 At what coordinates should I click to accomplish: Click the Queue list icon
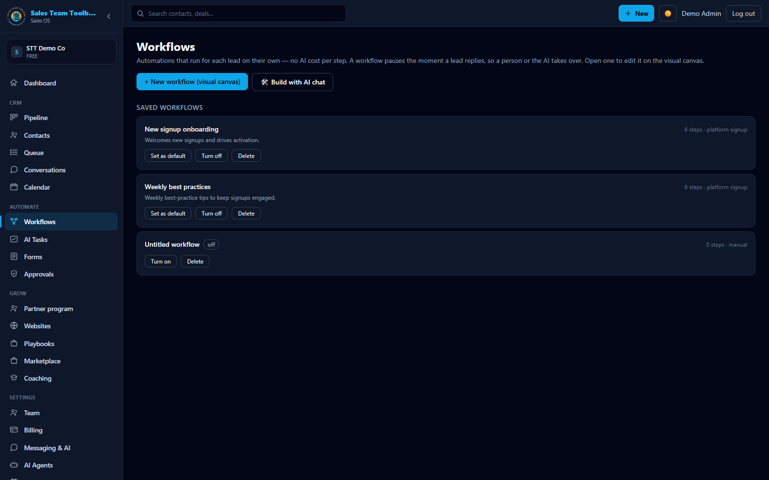14,153
